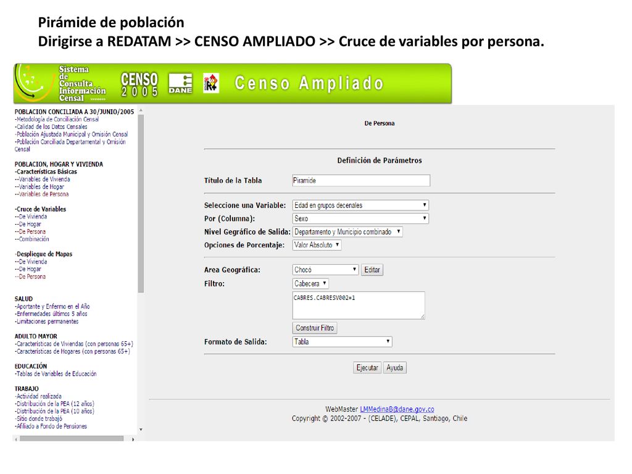Open Enfermedades últimos 5 años link
Viewport: 632px width, 474px height.
[x=51, y=314]
